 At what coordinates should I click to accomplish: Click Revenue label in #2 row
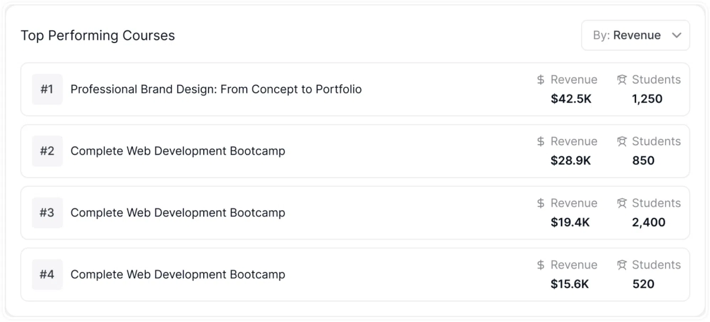[574, 141]
